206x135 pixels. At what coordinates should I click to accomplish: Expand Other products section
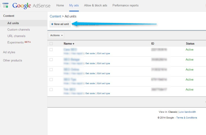(x=13, y=60)
